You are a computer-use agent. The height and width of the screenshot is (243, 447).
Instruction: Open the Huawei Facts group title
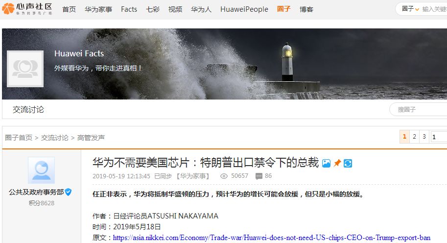coord(79,53)
